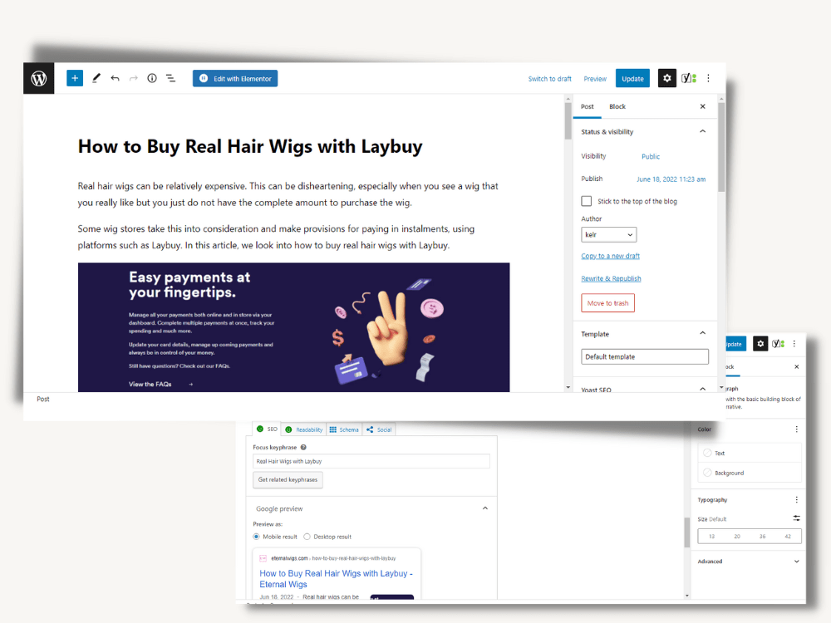This screenshot has width=831, height=623.
Task: Open the list view outline icon
Action: (x=170, y=78)
